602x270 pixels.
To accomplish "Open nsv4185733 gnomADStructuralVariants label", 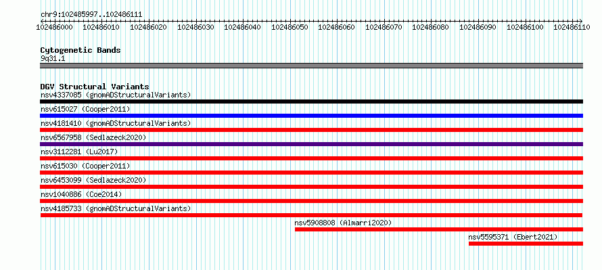I will point(116,208).
